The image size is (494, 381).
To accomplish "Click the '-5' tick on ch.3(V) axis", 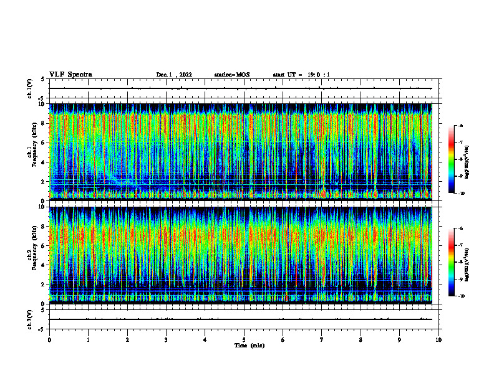I will pyautogui.click(x=42, y=329).
